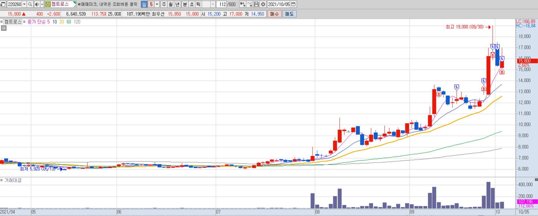Click the blue 10 moving average legend
The height and width of the screenshot is (216, 538).
click(55, 22)
